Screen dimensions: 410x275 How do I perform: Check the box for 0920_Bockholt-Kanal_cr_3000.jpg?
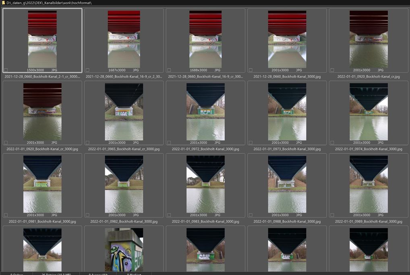[6, 143]
